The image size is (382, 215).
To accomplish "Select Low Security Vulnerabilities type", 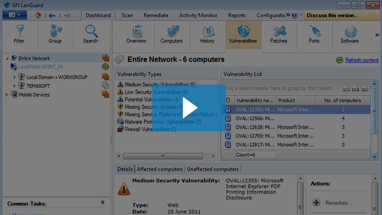I will point(156,92).
